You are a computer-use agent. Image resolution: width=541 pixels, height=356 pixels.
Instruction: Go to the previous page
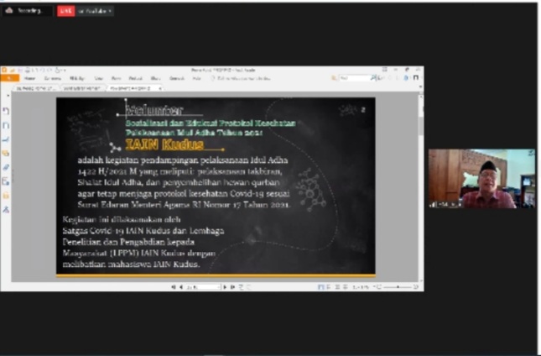click(x=181, y=287)
